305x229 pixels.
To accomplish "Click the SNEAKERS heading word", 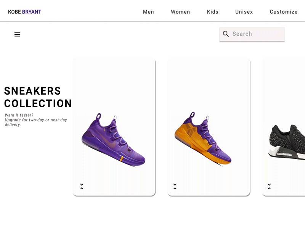I will [x=32, y=91].
